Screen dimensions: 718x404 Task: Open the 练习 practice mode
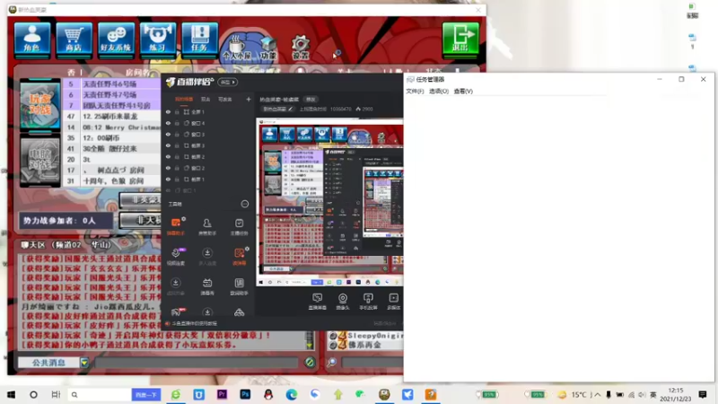(x=158, y=39)
